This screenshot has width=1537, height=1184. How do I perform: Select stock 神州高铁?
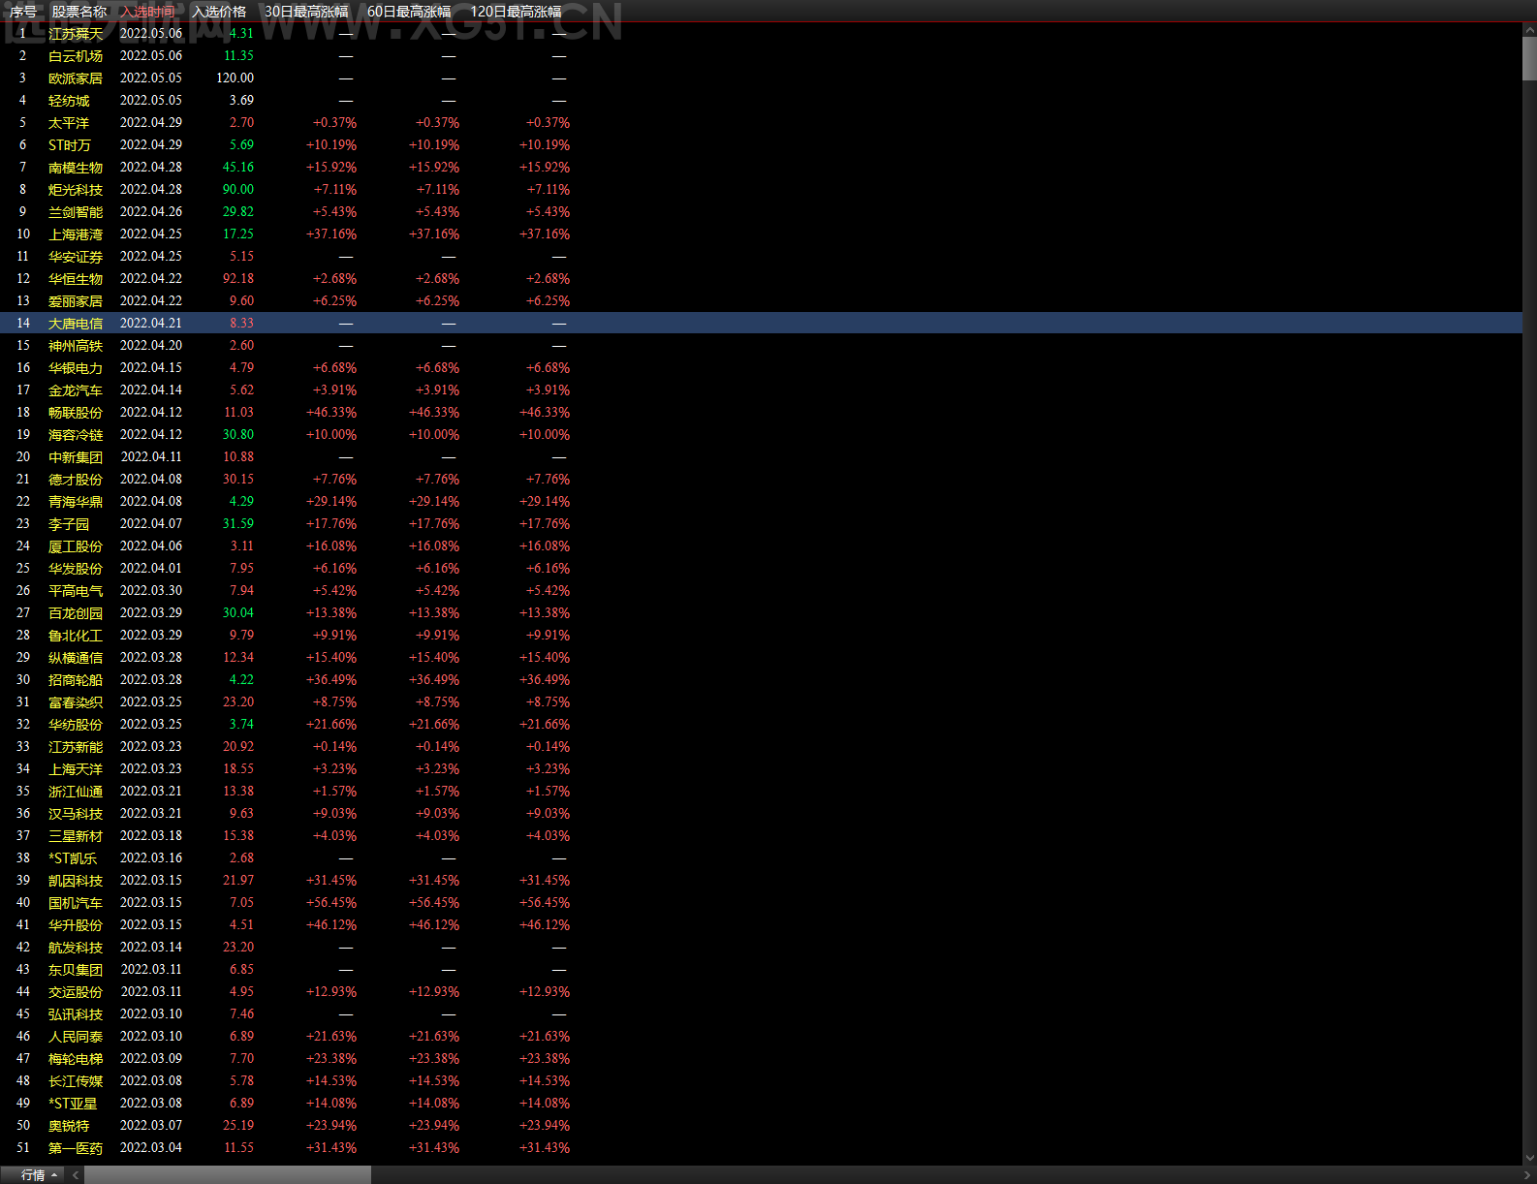[76, 346]
